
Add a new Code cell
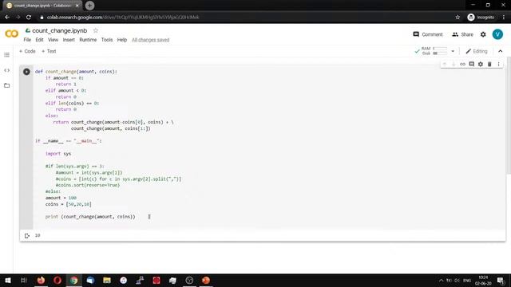27,51
